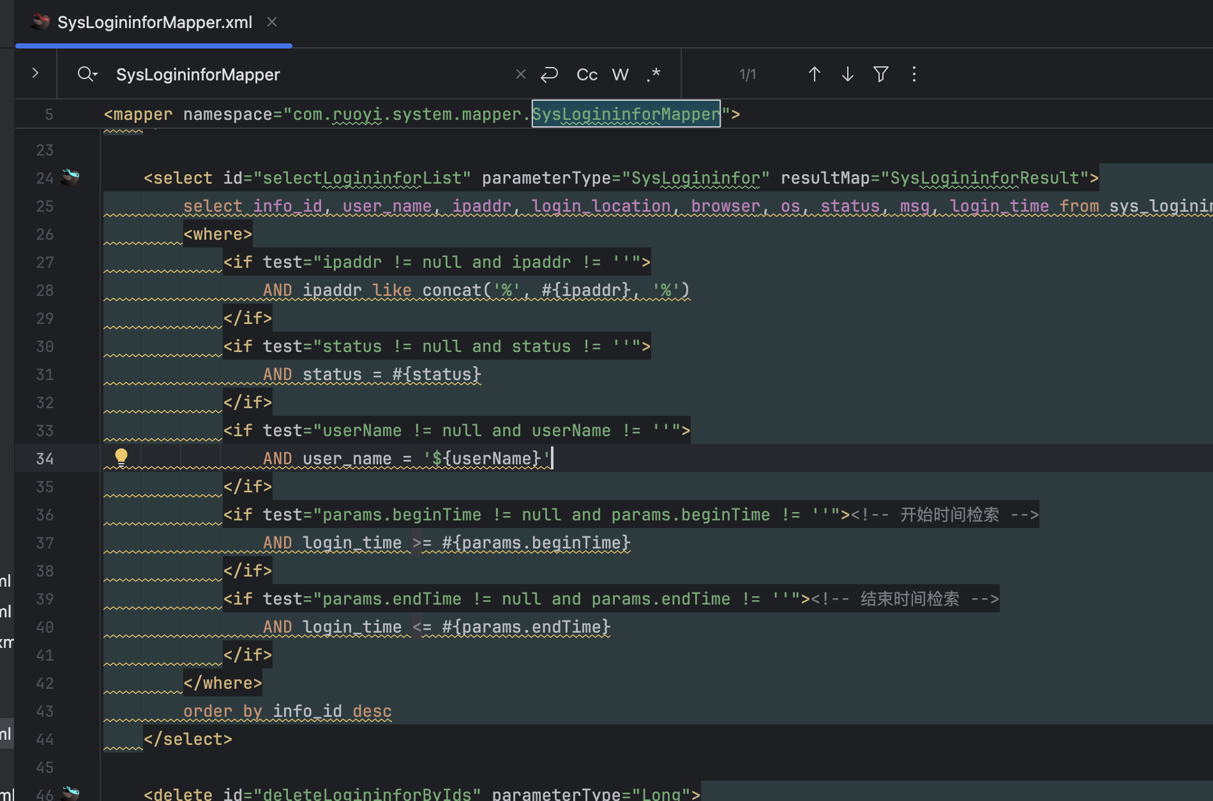This screenshot has width=1213, height=801.
Task: Click the deleteLogininforByIds id value
Action: (367, 793)
